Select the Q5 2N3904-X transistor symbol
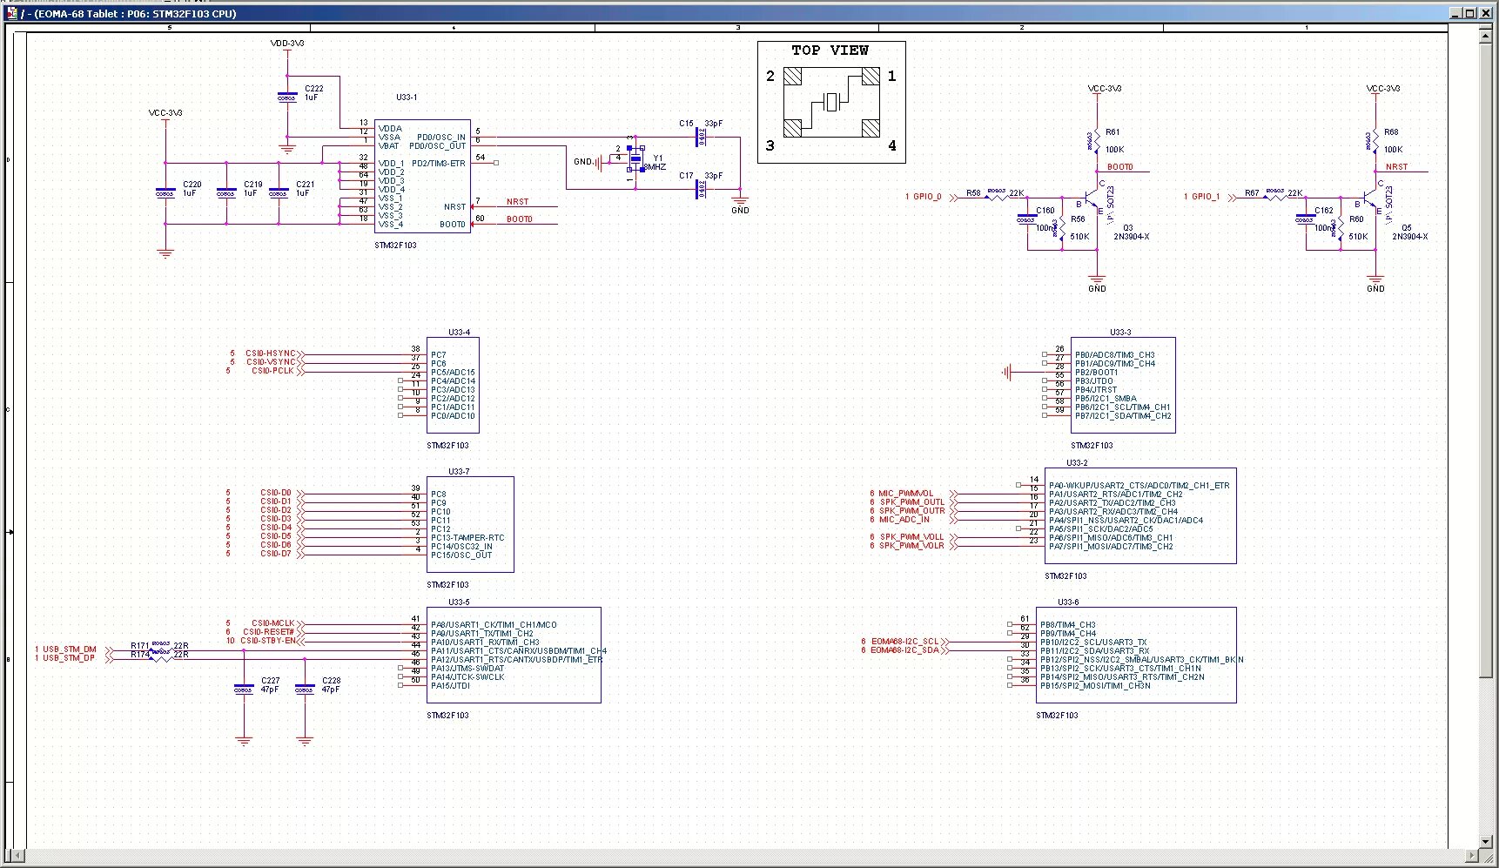The image size is (1499, 868). pyautogui.click(x=1371, y=198)
